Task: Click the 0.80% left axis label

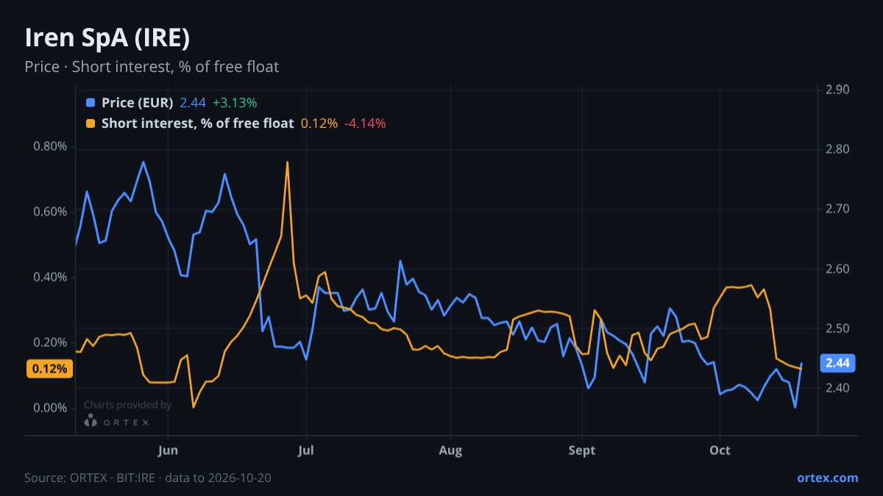Action: (50, 146)
